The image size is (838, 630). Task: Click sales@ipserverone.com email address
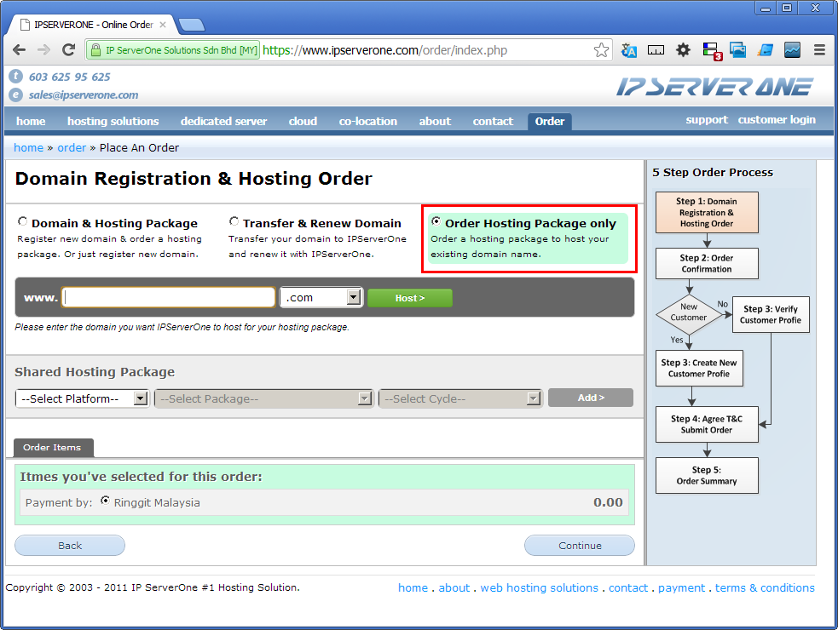coord(84,95)
